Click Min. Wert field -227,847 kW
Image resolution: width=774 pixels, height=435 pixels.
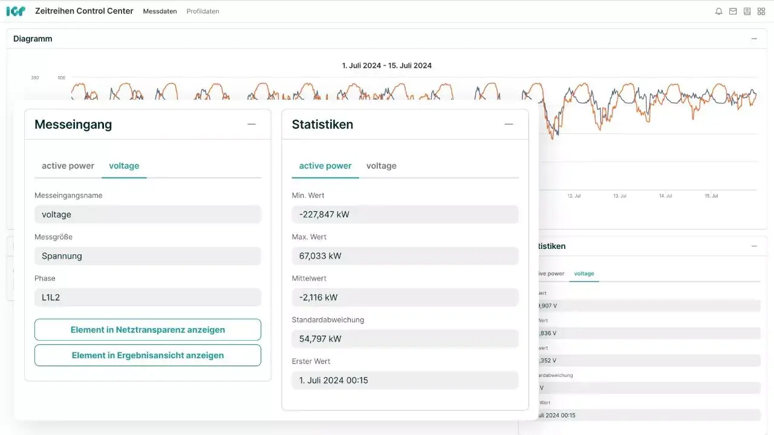point(405,214)
